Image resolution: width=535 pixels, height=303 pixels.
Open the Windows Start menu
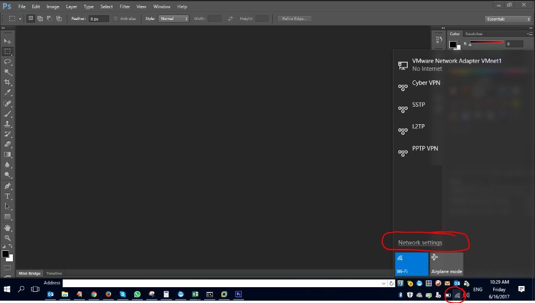tap(7, 289)
